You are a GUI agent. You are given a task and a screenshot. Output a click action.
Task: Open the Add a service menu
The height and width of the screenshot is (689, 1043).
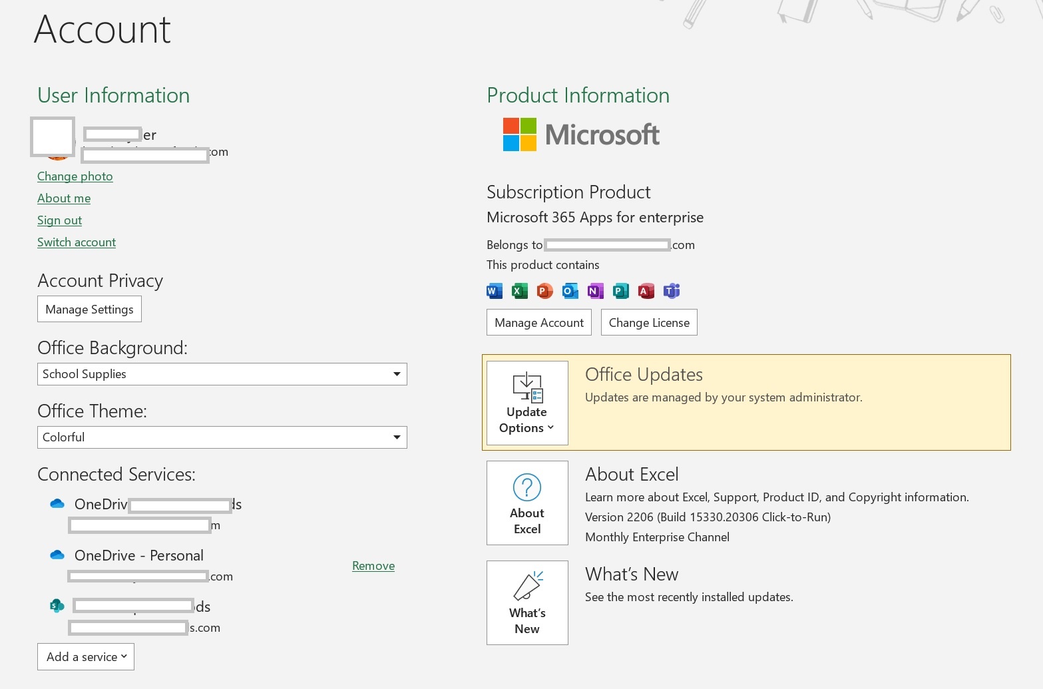click(86, 656)
